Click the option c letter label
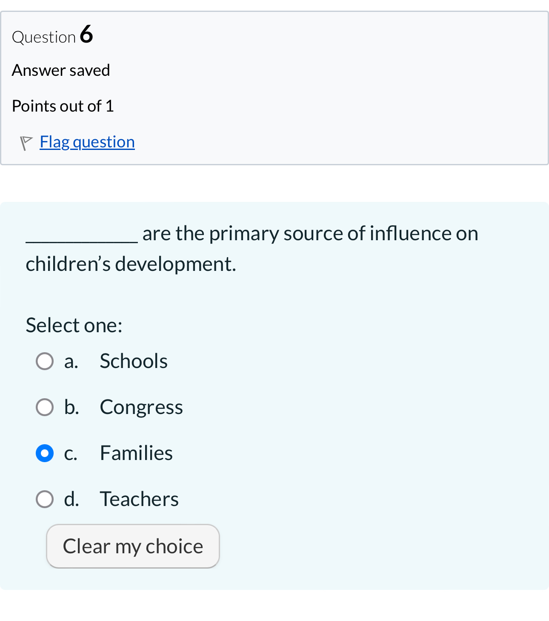The height and width of the screenshot is (621, 549). pos(71,453)
